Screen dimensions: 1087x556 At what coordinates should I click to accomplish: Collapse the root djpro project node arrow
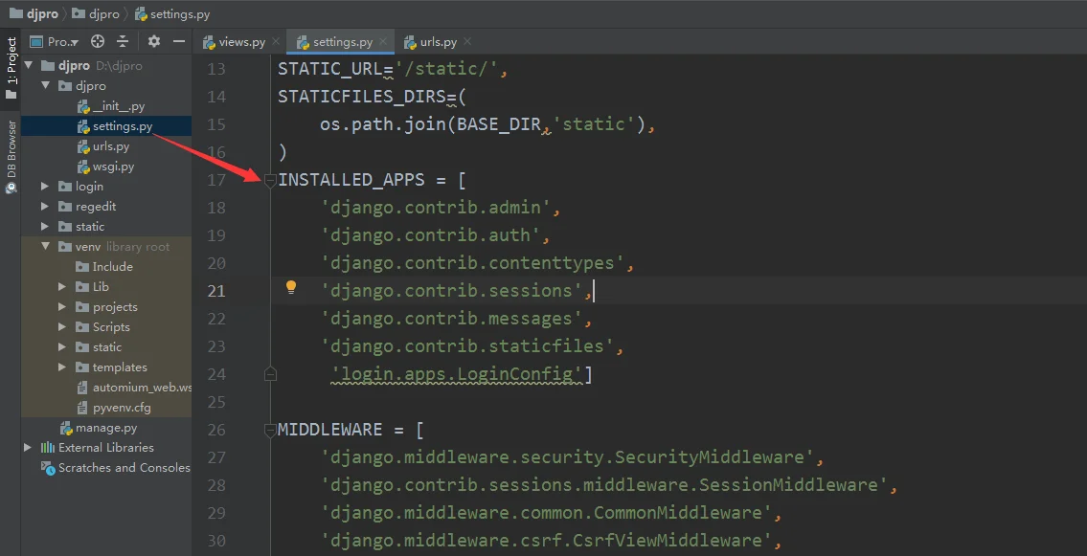click(29, 66)
